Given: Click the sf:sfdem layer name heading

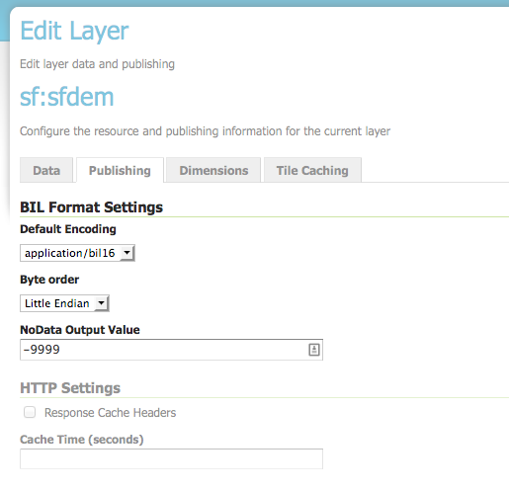Looking at the screenshot, I should (x=67, y=97).
